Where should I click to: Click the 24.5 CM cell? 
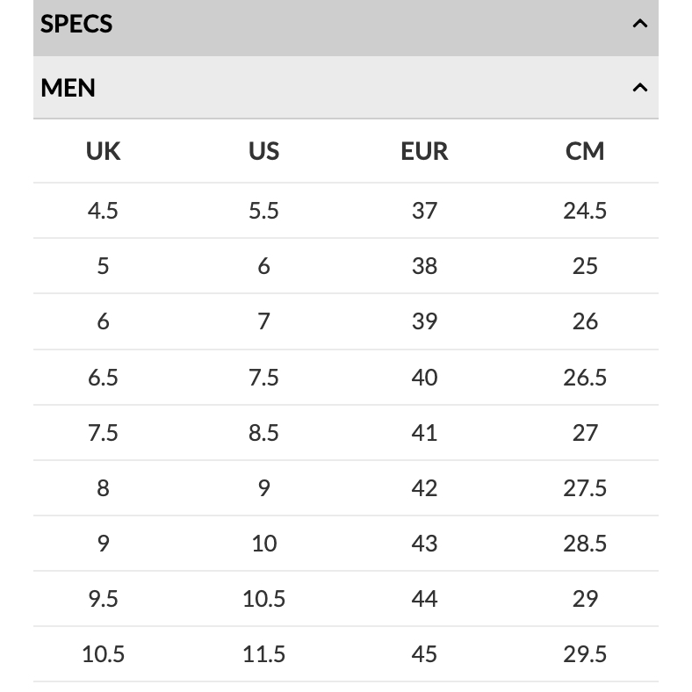pyautogui.click(x=585, y=211)
